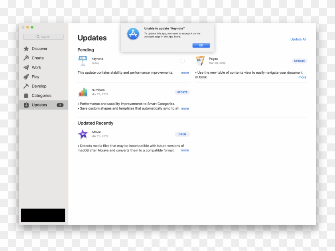Select the Updates sidebar item

click(39, 105)
